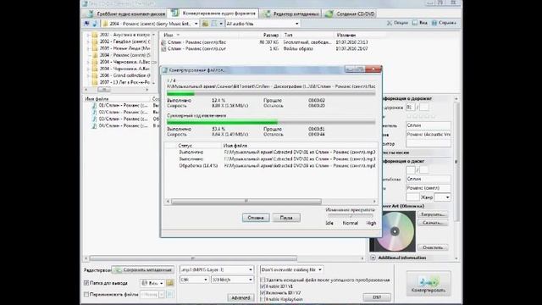
Task: Click the Advanced button
Action: click(x=241, y=297)
